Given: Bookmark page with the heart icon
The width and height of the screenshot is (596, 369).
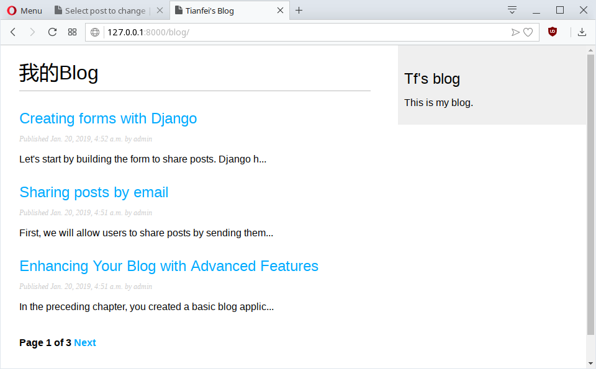Looking at the screenshot, I should 528,32.
